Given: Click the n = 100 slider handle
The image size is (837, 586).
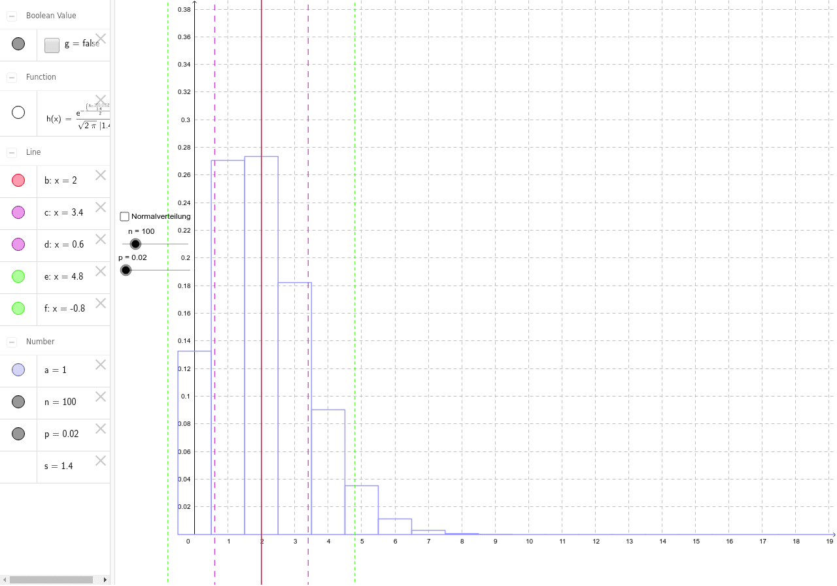Looking at the screenshot, I should [135, 244].
